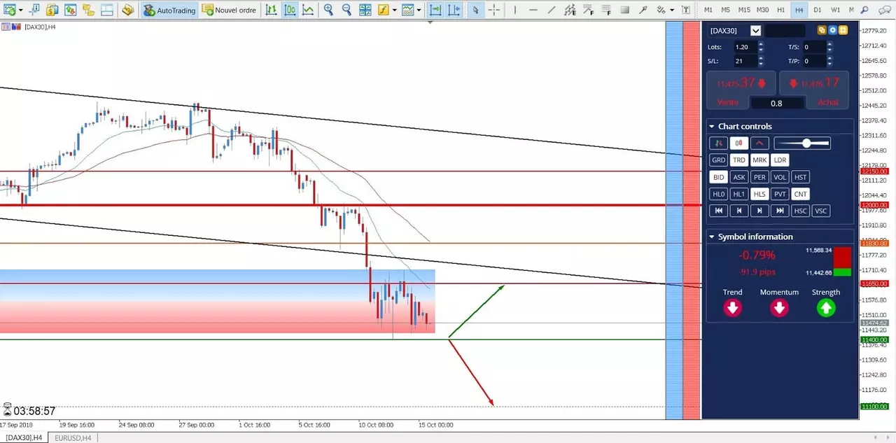The image size is (896, 443).
Task: Toggle chart auto scroll
Action: [x=435, y=10]
